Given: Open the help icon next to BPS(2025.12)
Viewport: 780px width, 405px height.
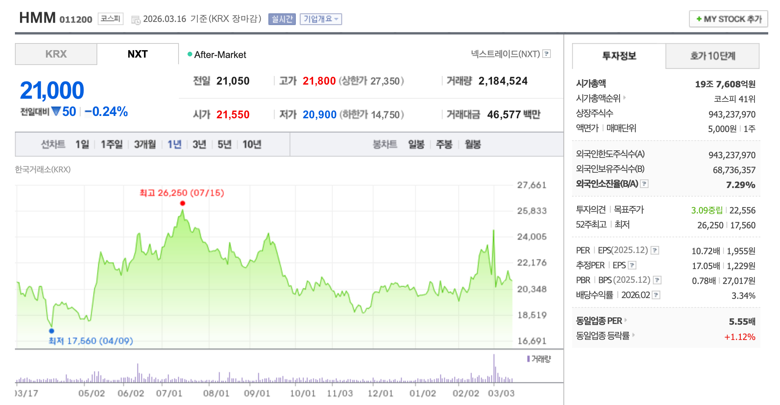Looking at the screenshot, I should click(x=657, y=280).
